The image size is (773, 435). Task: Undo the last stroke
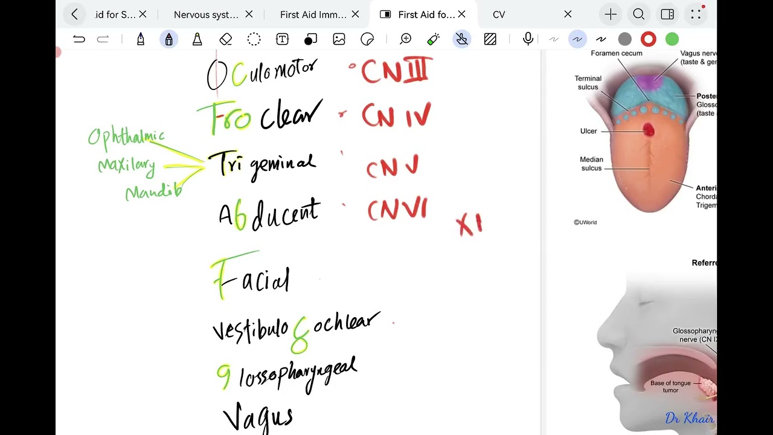pyautogui.click(x=79, y=39)
